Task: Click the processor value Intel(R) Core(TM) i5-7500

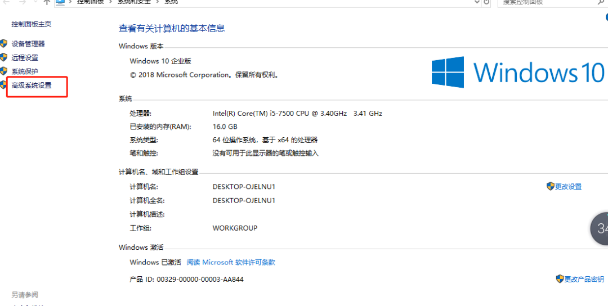Action: point(297,114)
